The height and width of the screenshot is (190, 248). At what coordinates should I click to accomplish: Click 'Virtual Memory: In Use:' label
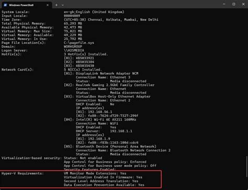point(25,39)
